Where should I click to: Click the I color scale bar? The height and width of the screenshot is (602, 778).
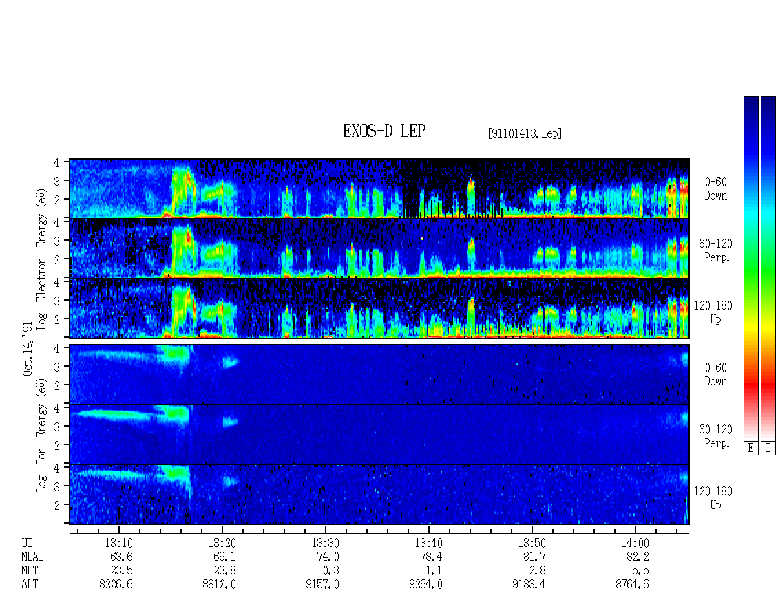(768, 268)
